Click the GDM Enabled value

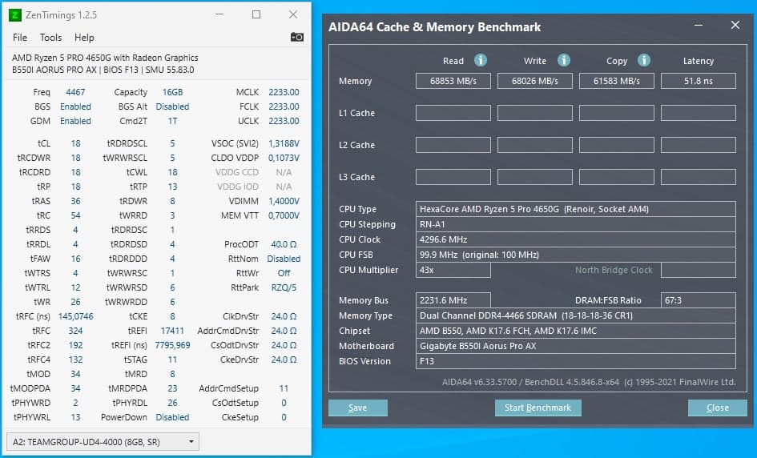pyautogui.click(x=75, y=121)
